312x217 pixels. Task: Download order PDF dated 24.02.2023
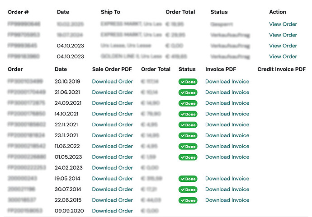click(113, 168)
